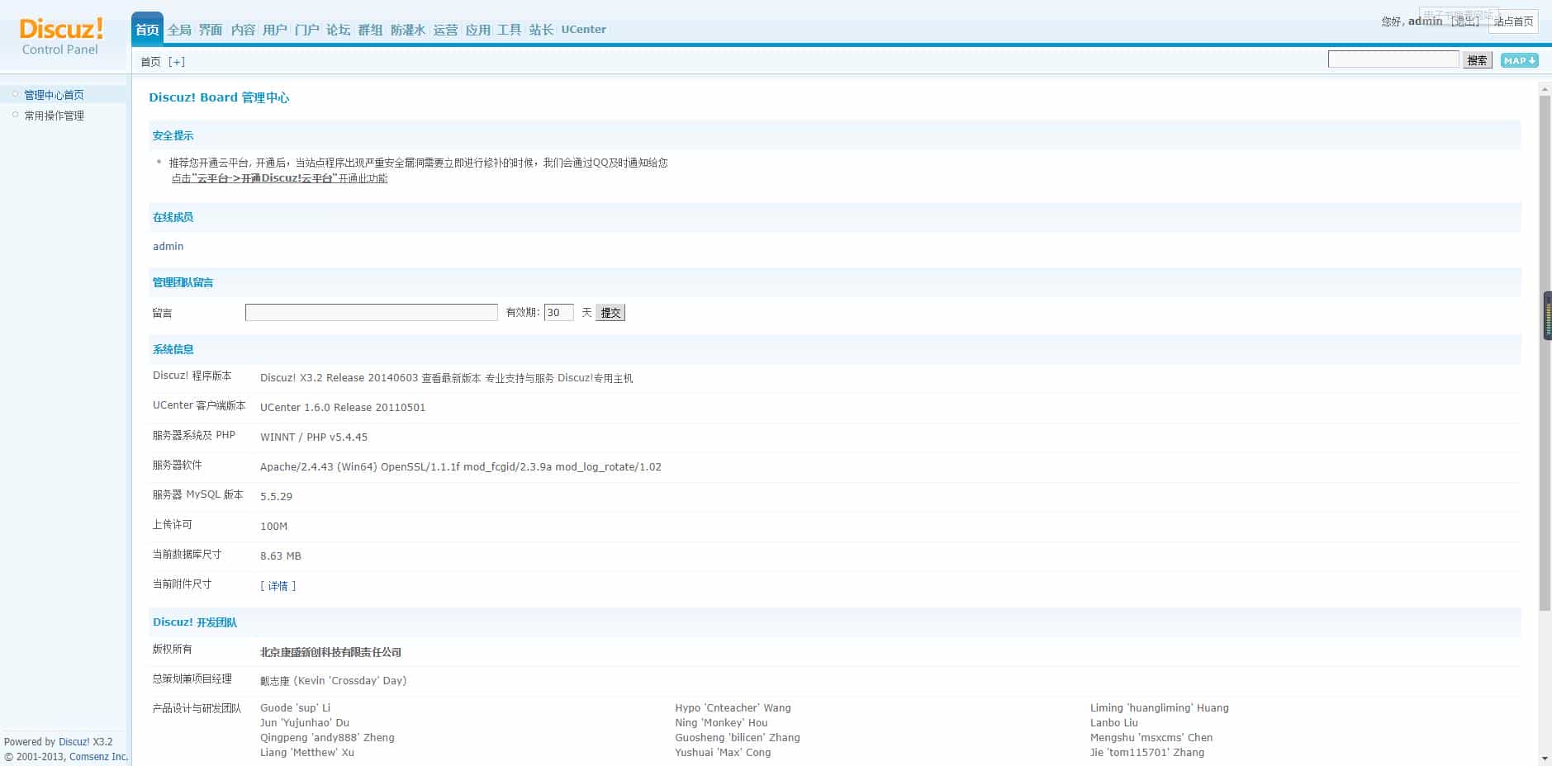Go to the 界面 tab
Viewport: 1552px width, 766px height.
pos(211,30)
